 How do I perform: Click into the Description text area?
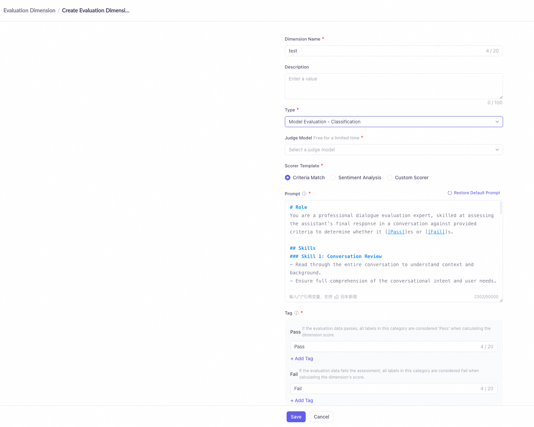[x=394, y=86]
